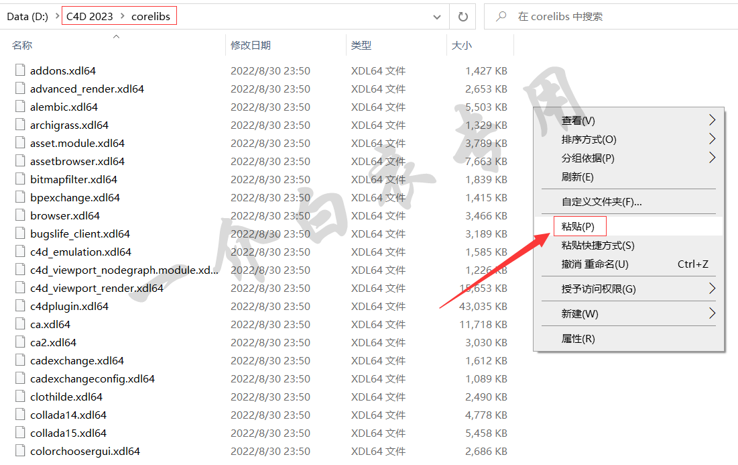Click size value 43,035 KB

(483, 306)
